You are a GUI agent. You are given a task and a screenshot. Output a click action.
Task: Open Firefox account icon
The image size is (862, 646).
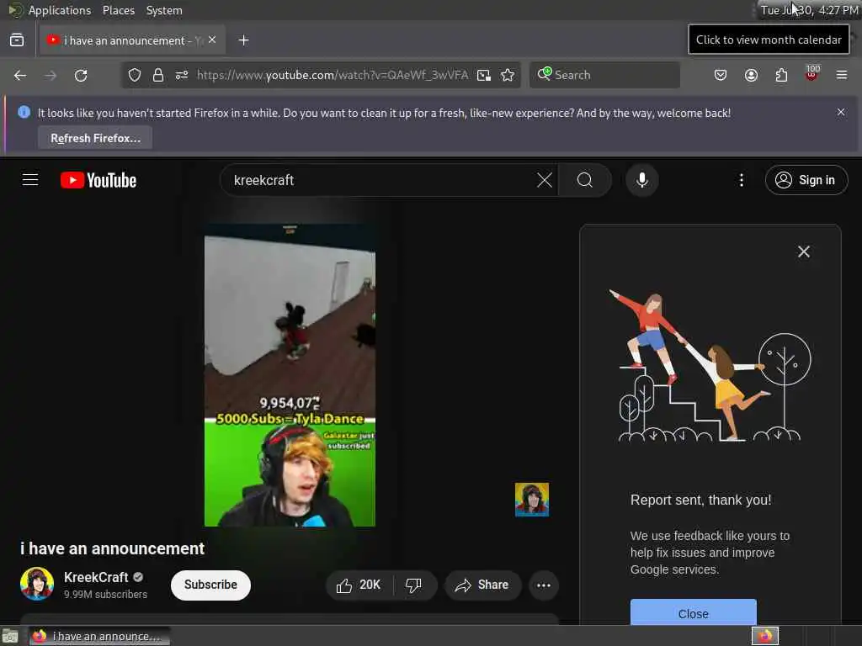coord(751,75)
